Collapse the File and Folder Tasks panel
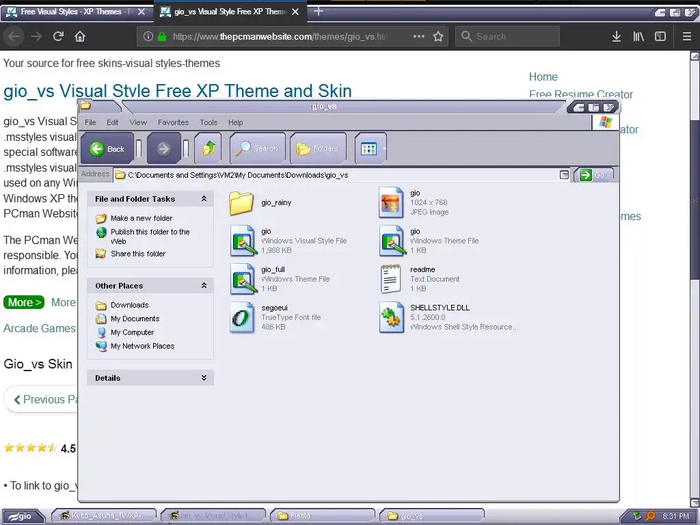 tap(204, 199)
